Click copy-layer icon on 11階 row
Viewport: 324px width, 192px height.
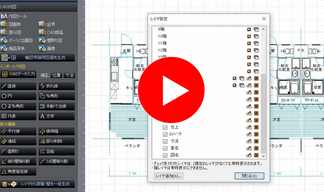[x=256, y=43]
